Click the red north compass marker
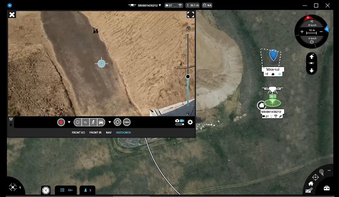Viewport: 339px width, 197px height. coord(308,18)
